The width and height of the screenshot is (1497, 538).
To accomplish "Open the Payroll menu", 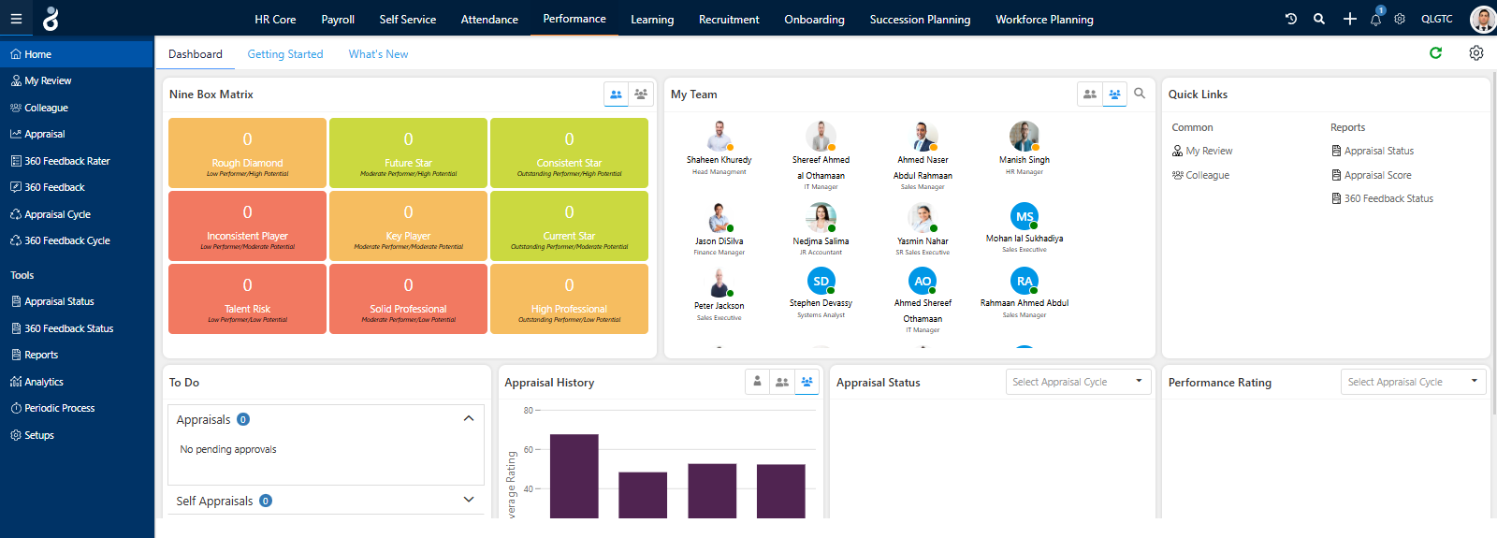I will point(338,19).
